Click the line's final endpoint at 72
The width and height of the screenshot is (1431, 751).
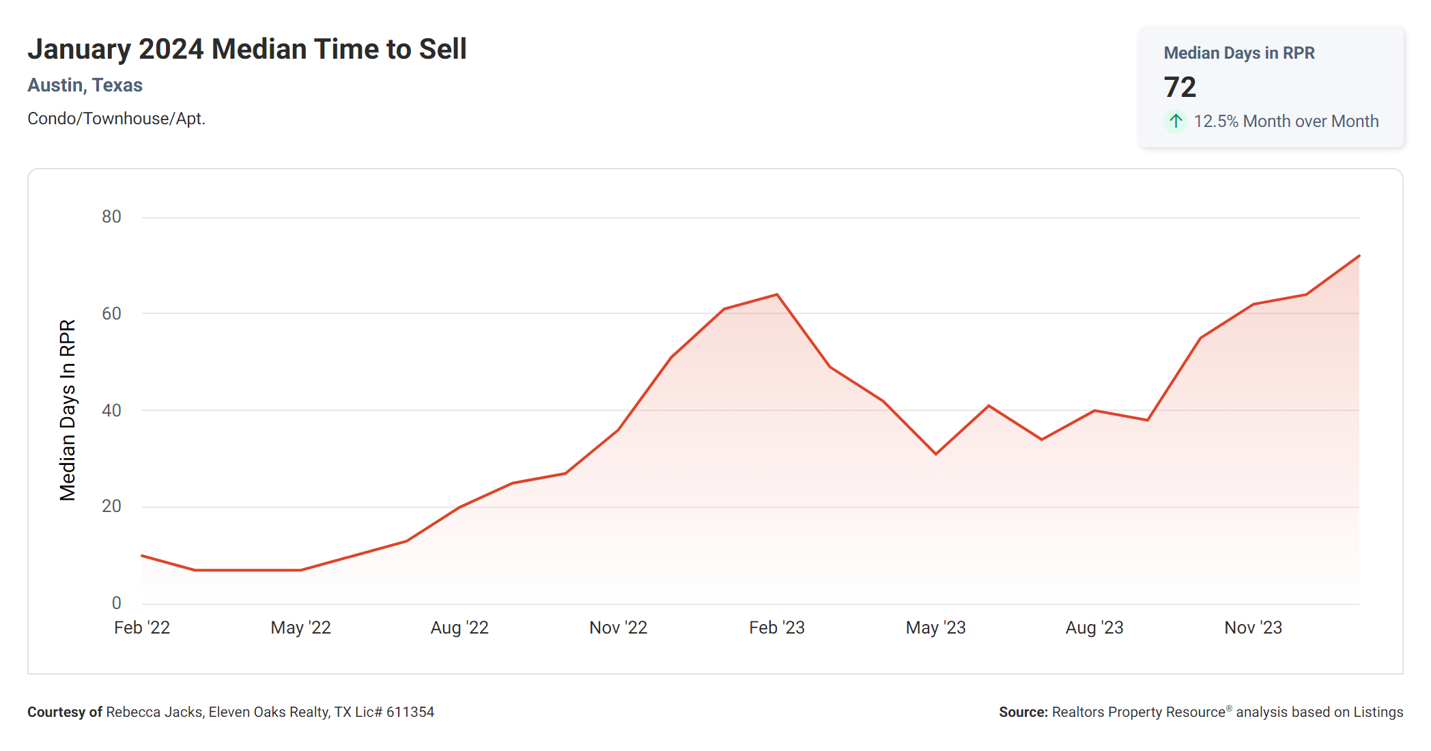(x=1359, y=256)
